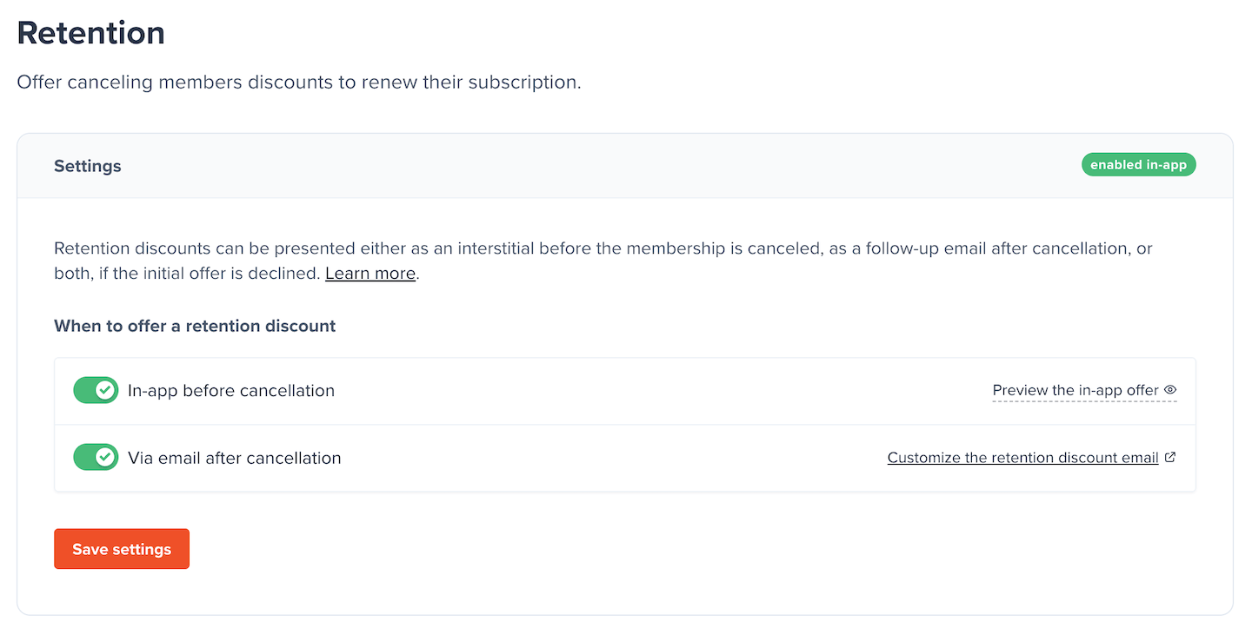Click empty space in Settings header bar
1252x635 pixels.
(x=609, y=166)
